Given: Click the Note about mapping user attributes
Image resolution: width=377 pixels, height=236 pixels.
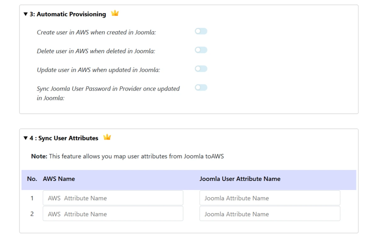Looking at the screenshot, I should [x=127, y=156].
